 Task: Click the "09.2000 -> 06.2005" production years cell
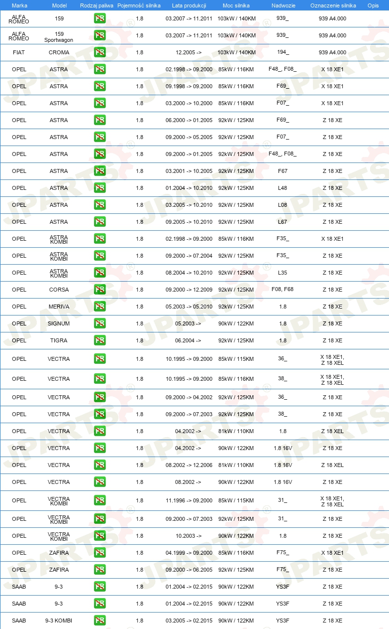click(x=189, y=570)
